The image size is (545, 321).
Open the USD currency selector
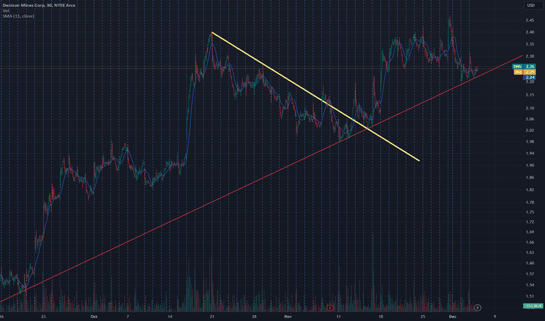531,5
